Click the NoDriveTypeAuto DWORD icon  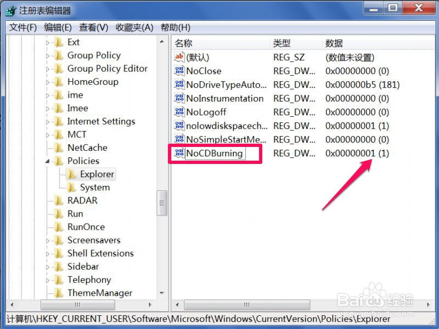click(x=179, y=84)
